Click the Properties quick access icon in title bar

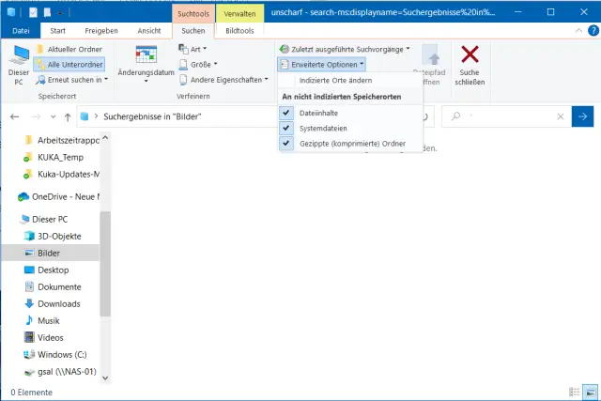[33, 12]
